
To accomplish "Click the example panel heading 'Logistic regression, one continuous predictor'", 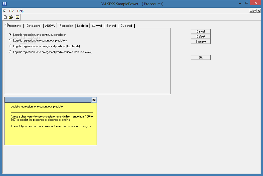I will pos(37,106).
